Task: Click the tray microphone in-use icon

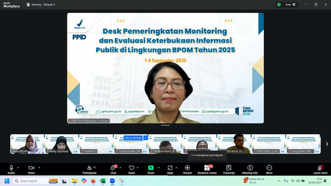Action: pyautogui.click(x=286, y=181)
